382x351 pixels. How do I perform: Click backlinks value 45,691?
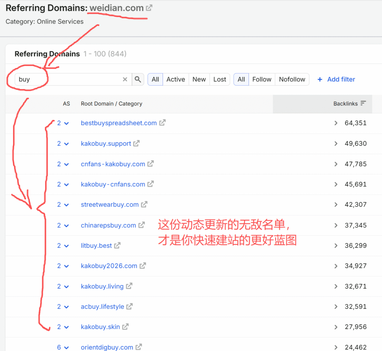pyautogui.click(x=356, y=184)
